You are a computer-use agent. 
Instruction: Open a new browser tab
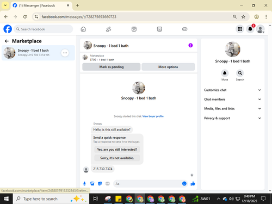click(x=77, y=5)
